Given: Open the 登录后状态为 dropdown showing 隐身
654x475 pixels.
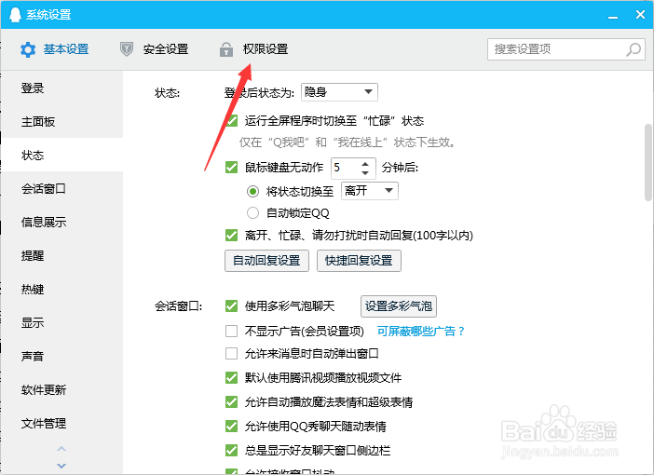Looking at the screenshot, I should coord(339,92).
